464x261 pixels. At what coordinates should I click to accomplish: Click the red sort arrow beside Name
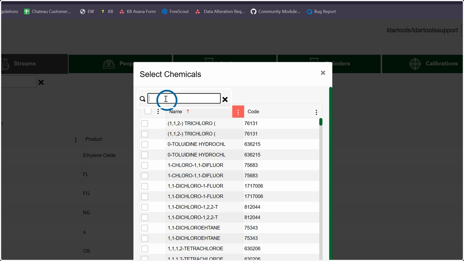pyautogui.click(x=188, y=111)
